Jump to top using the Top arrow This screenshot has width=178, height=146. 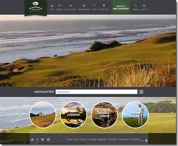(x=146, y=141)
